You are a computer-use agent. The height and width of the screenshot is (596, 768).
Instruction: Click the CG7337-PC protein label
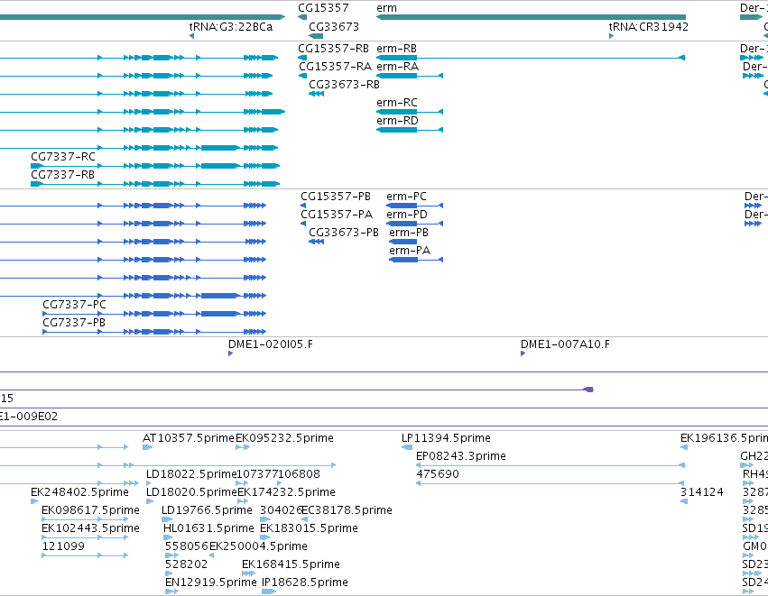74,305
